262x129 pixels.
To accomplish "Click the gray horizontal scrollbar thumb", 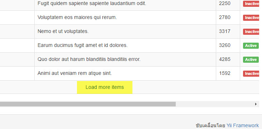I will click(x=88, y=104).
